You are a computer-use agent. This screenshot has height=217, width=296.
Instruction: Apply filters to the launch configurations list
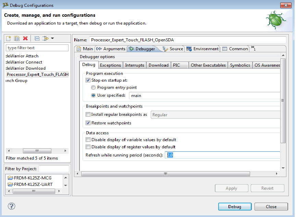pos(45,38)
